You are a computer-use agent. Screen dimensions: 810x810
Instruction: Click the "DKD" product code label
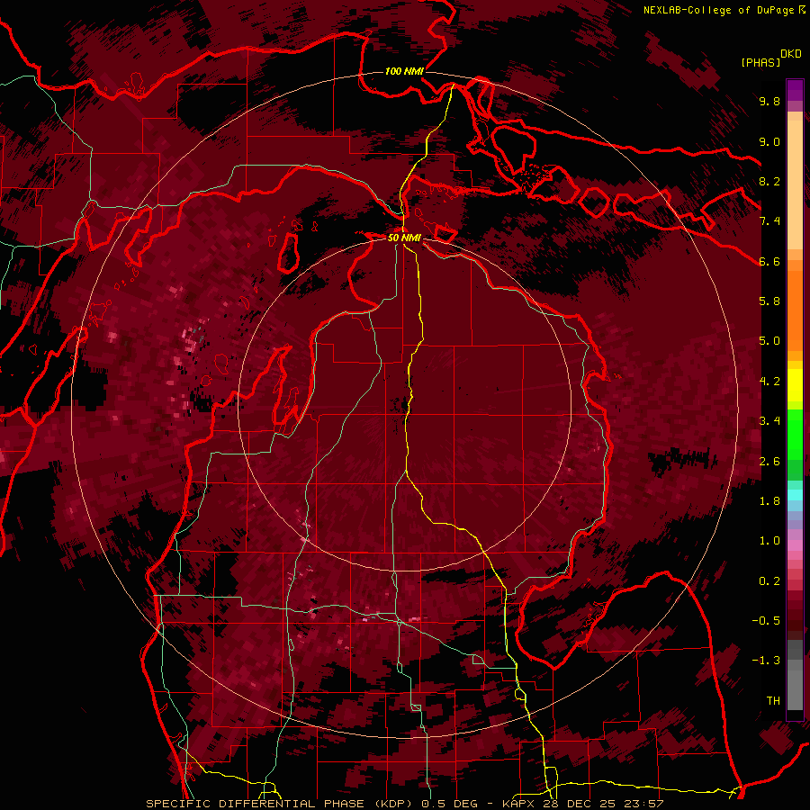point(790,54)
